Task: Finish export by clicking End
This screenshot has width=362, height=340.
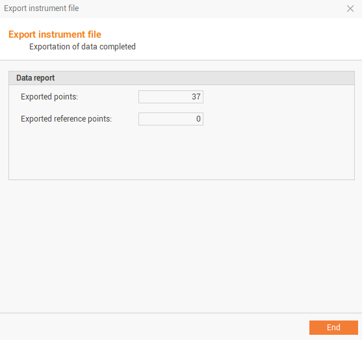Action: pos(333,327)
